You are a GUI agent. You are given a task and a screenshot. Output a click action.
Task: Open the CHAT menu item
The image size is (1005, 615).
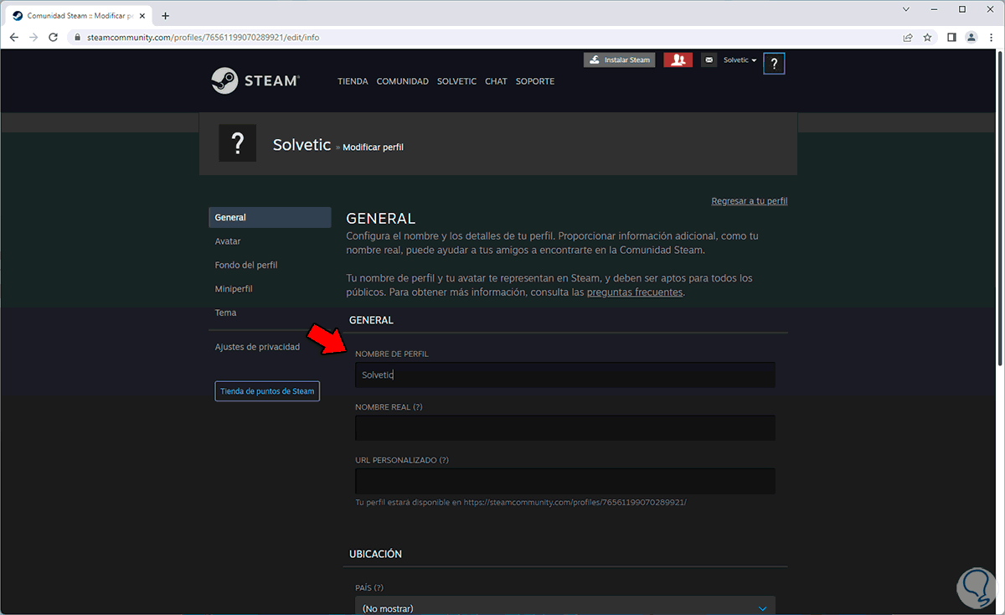pyautogui.click(x=496, y=81)
